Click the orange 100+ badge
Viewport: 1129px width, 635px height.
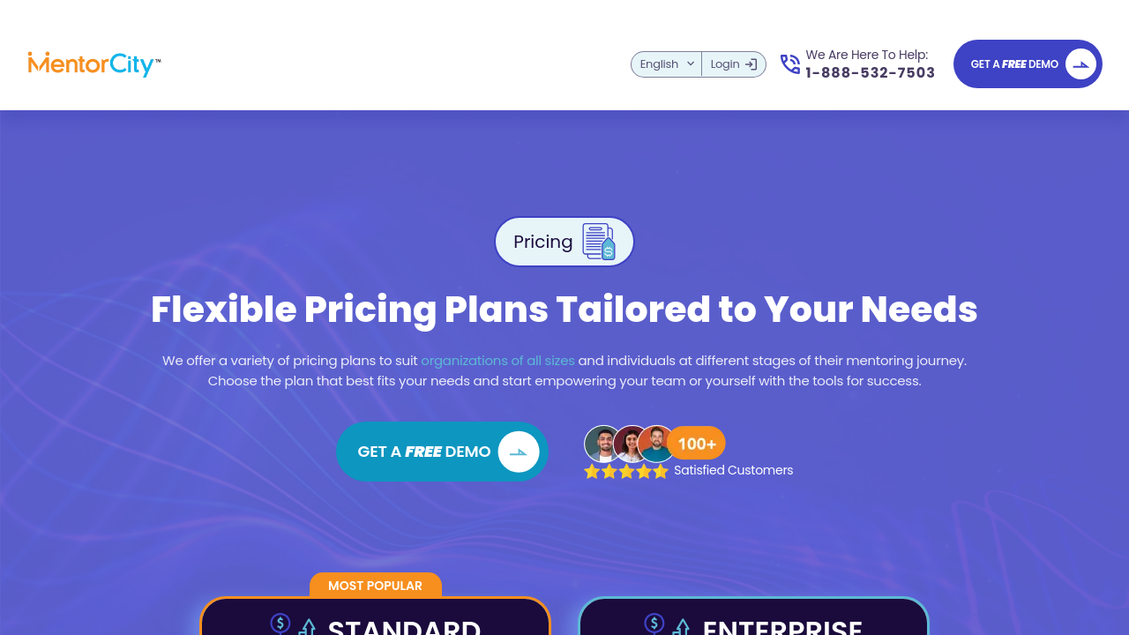click(x=697, y=444)
